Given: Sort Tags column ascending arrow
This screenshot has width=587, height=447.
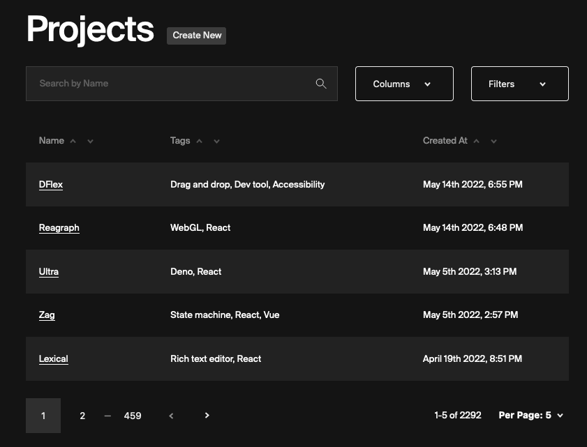Looking at the screenshot, I should coord(199,141).
